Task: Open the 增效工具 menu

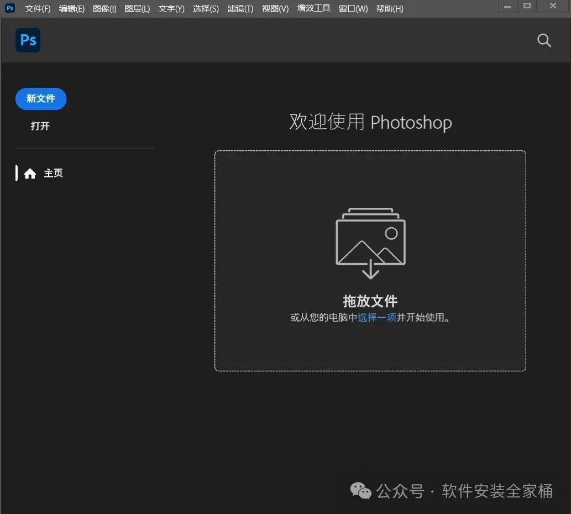Action: [x=313, y=8]
